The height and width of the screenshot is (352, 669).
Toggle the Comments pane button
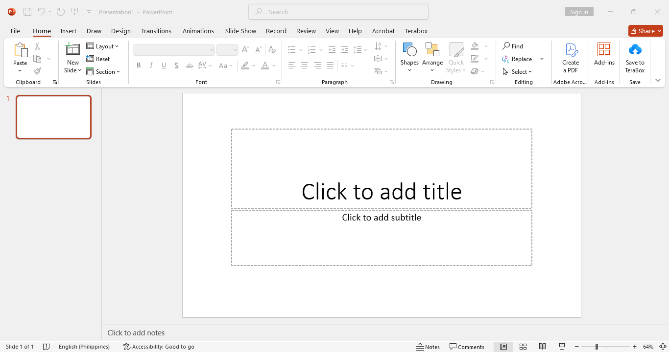pos(467,347)
